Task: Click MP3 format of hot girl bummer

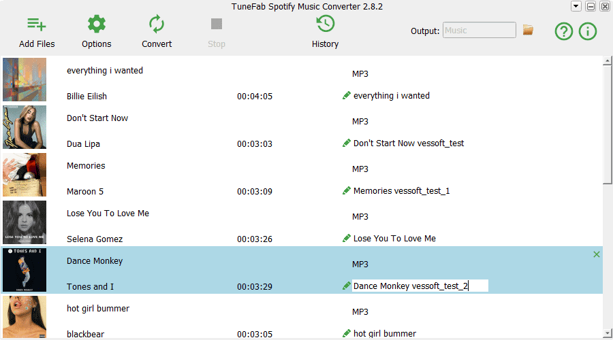Action: (x=360, y=312)
